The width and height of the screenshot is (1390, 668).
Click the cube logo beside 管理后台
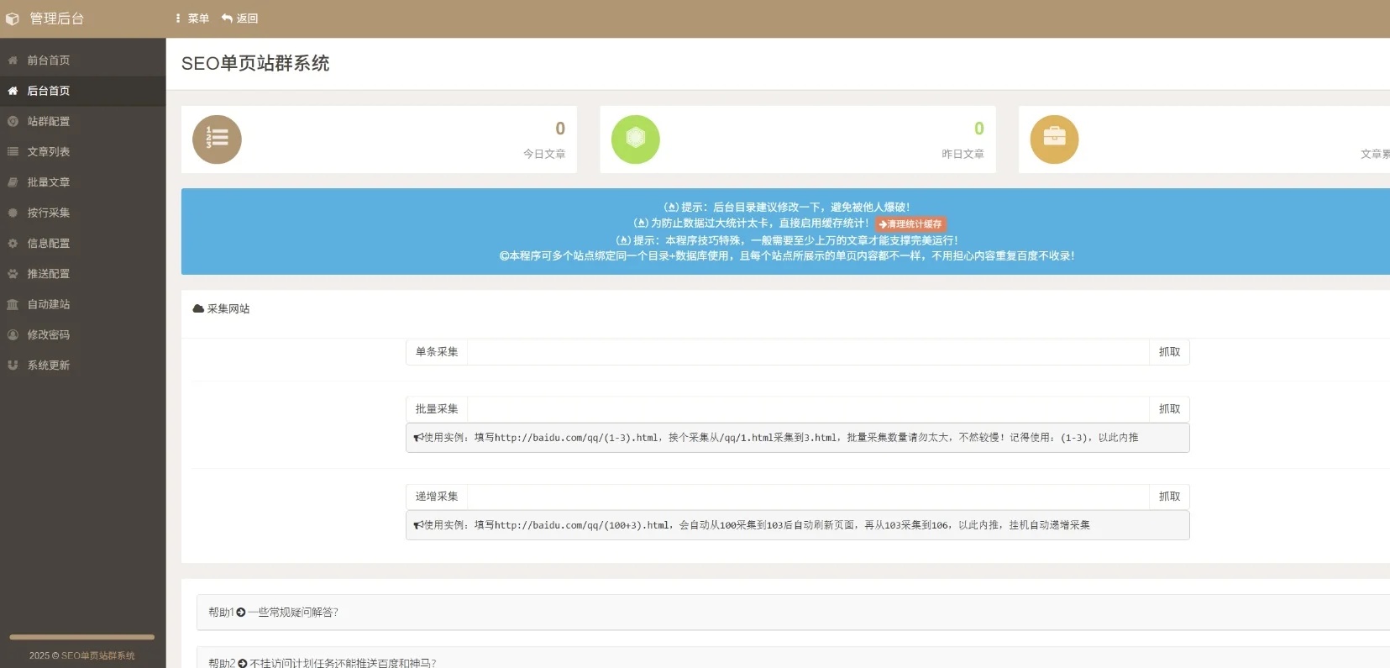pos(13,18)
